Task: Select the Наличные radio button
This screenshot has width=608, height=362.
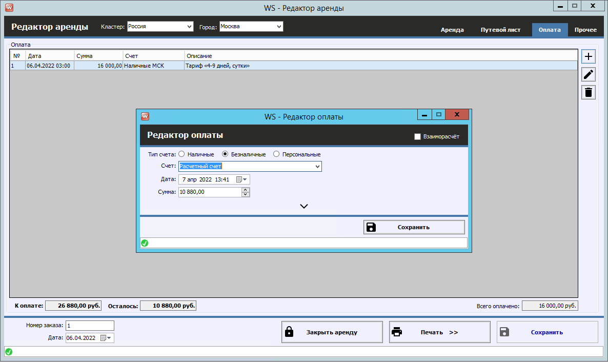Action: (x=182, y=154)
